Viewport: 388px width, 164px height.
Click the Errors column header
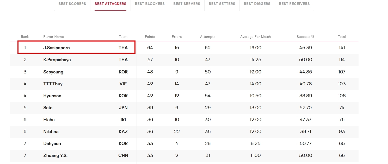177,37
